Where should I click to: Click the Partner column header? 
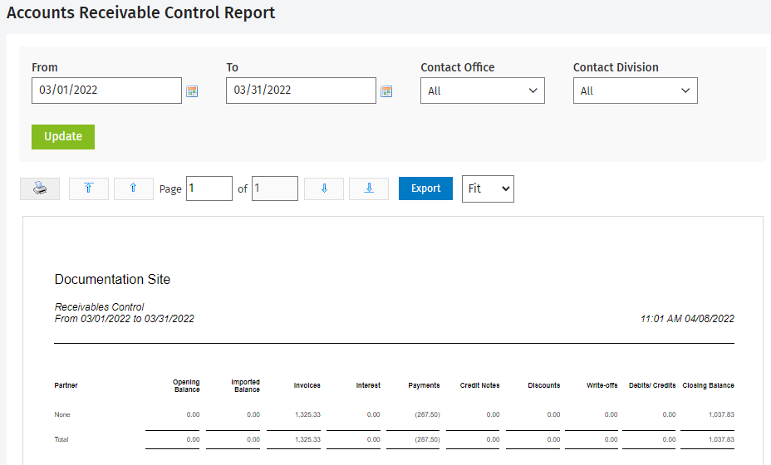66,385
